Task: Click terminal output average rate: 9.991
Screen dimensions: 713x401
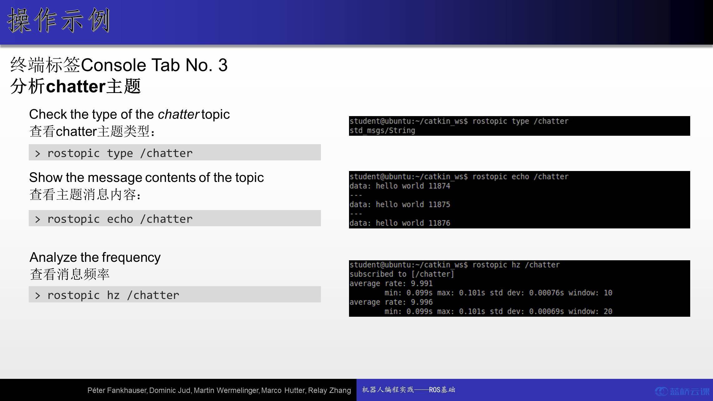Action: click(391, 284)
